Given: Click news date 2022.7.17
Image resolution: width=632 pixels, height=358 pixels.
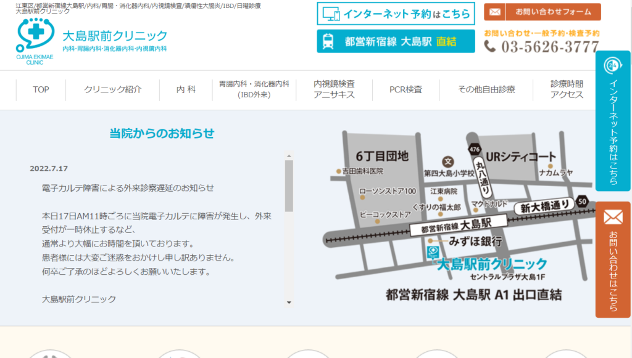Looking at the screenshot, I should pos(49,169).
